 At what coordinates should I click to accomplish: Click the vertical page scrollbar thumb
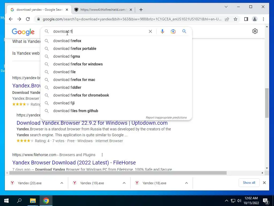point(267,103)
